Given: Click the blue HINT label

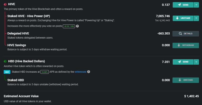Looking at the screenshot, I should 7,72.
